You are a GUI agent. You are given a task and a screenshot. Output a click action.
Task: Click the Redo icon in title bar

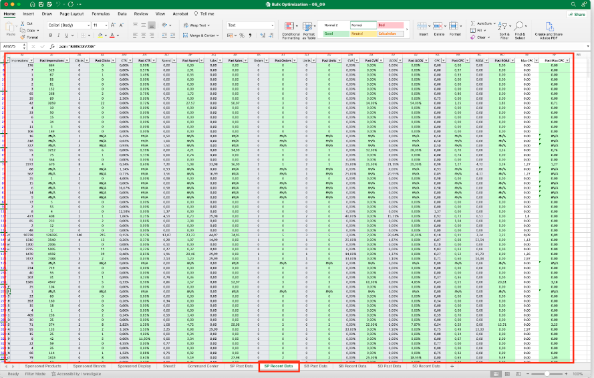tap(70, 4)
